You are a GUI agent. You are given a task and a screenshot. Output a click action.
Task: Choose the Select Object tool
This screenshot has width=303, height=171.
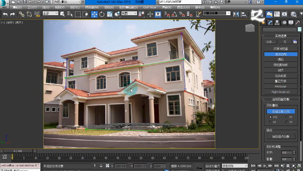coord(63,14)
